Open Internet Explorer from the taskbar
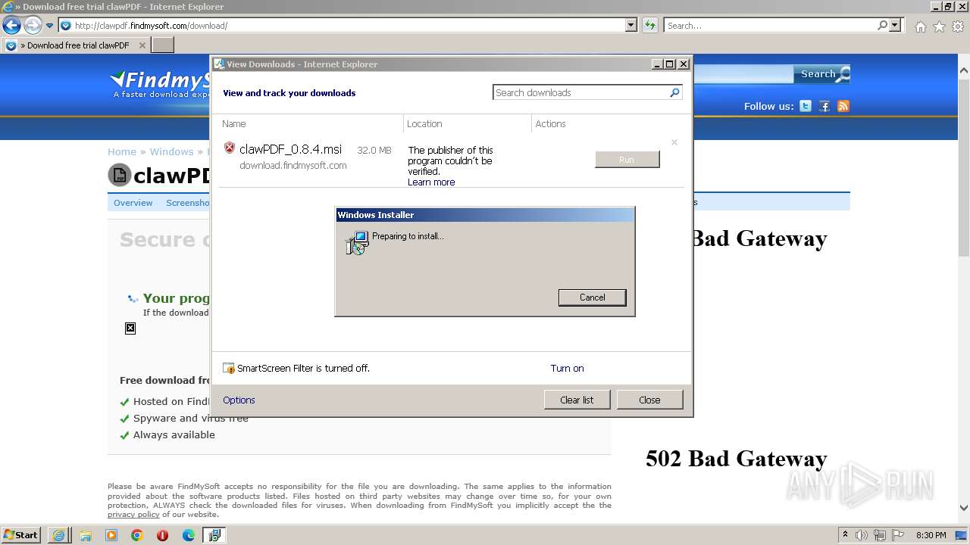The image size is (970, 545). coord(58,535)
